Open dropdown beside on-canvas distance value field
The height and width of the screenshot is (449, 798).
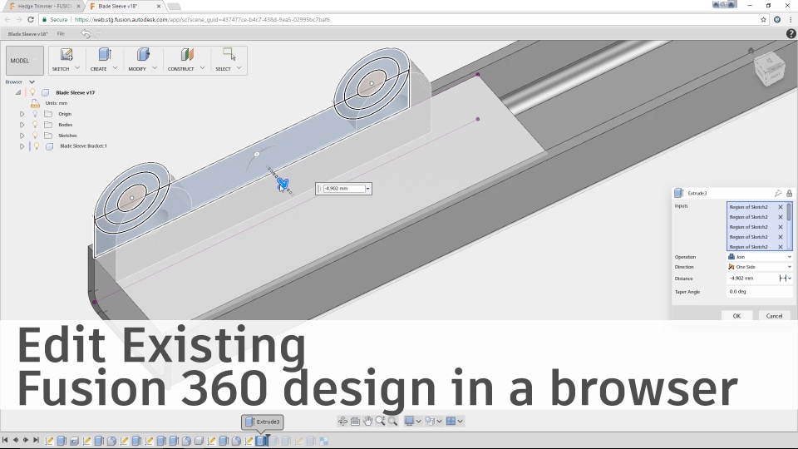[x=368, y=189]
